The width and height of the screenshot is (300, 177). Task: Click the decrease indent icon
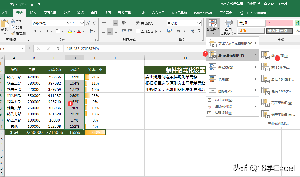[124, 31]
